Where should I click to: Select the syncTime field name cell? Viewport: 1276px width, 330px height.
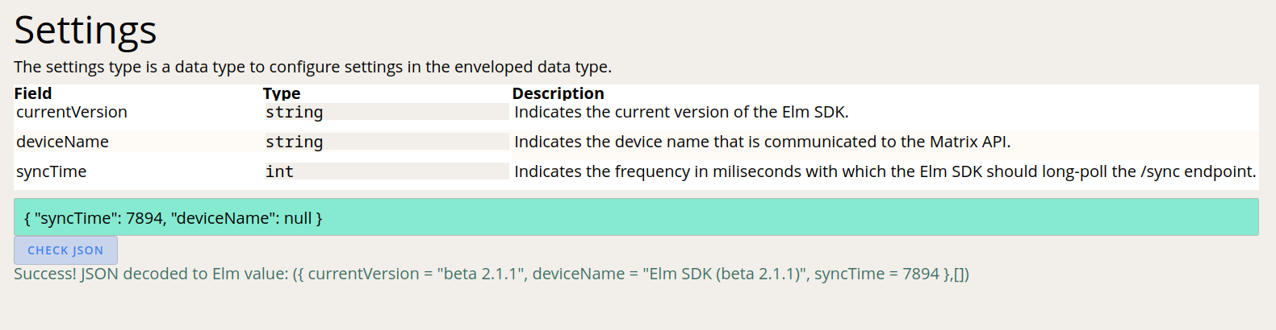[x=51, y=171]
